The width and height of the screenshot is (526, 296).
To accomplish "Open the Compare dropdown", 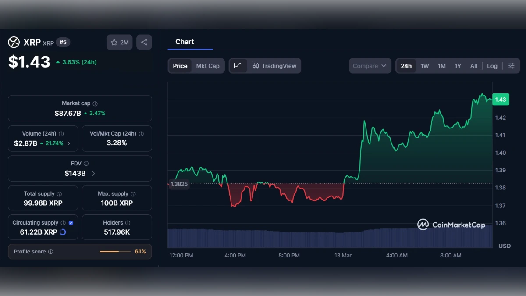I will 370,65.
